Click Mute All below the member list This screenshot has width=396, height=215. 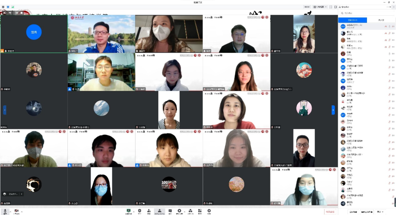tap(353, 212)
